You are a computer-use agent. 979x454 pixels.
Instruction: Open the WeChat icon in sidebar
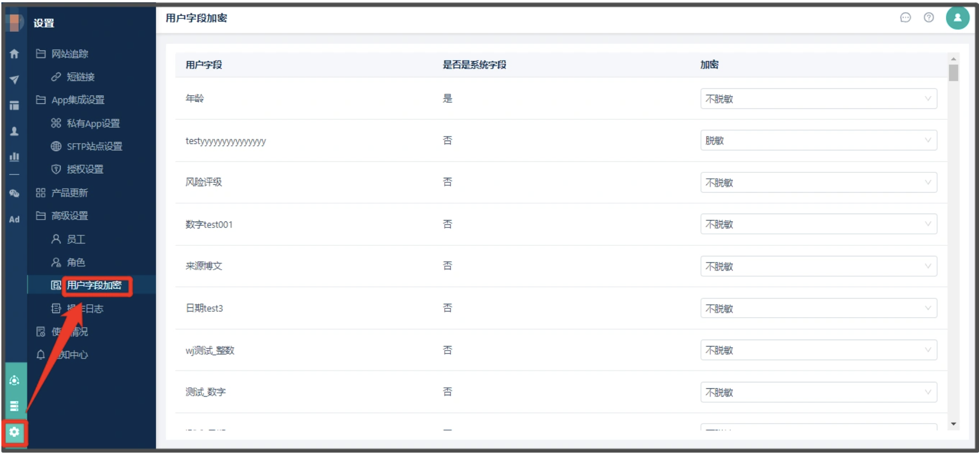click(14, 193)
